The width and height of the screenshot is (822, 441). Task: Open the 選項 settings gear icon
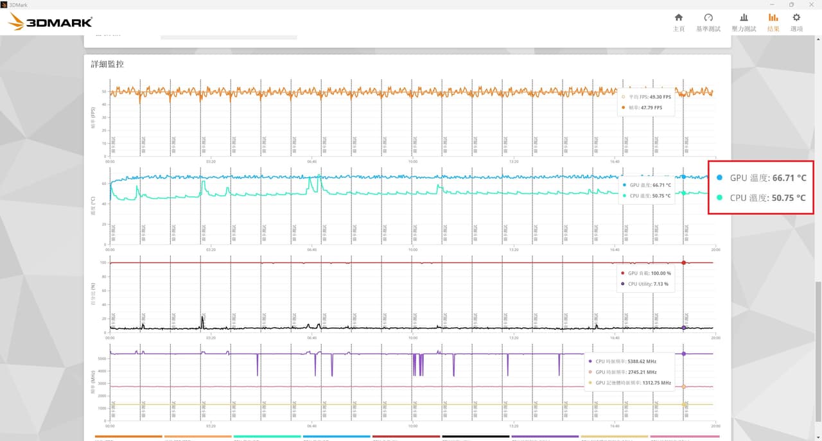[796, 22]
